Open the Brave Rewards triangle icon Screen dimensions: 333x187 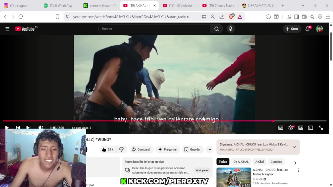click(240, 17)
